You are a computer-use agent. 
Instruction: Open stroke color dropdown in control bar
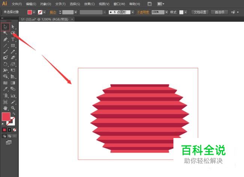[45, 12]
